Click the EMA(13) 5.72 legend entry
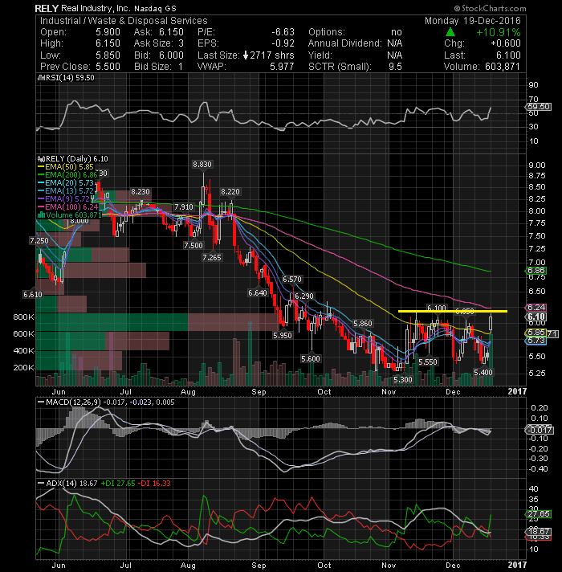Viewport: 562px width, 572px height. 66,191
